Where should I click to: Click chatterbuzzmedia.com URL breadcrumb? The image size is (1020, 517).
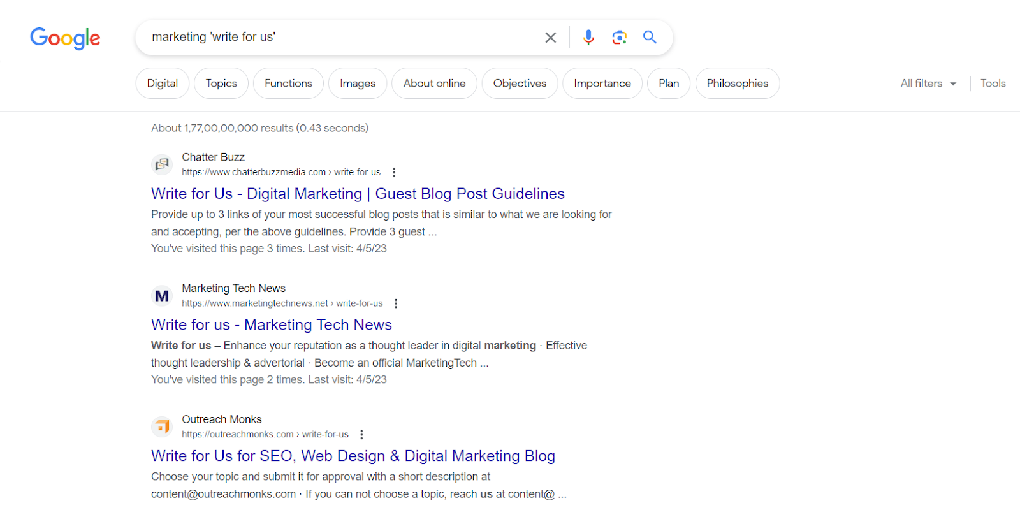pos(281,172)
